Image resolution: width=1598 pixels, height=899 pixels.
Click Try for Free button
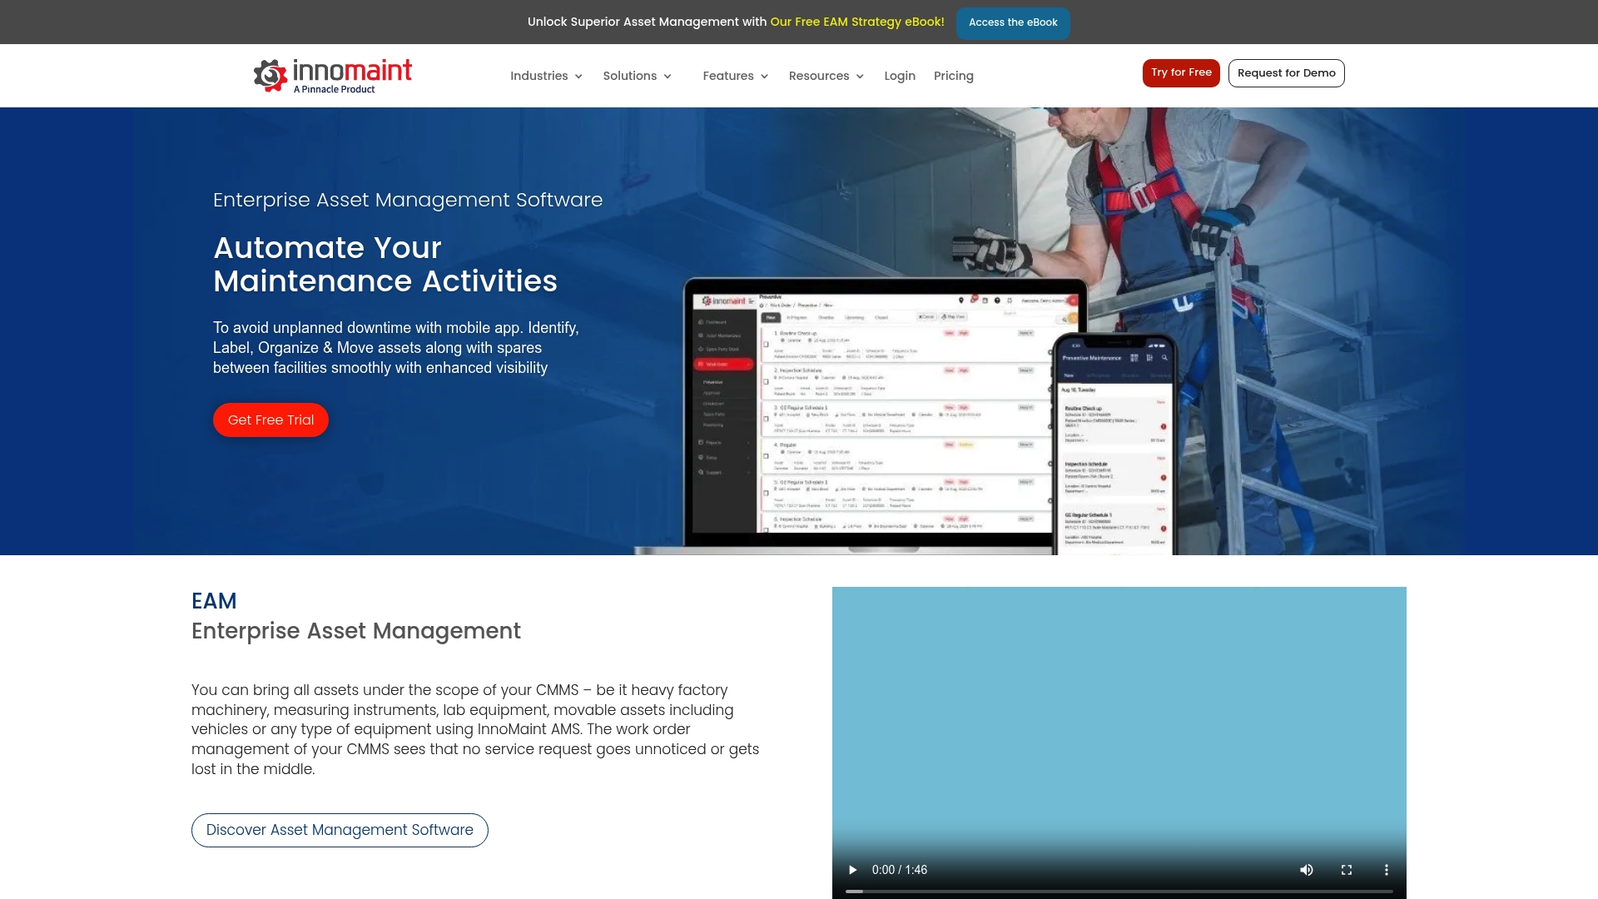click(1181, 73)
